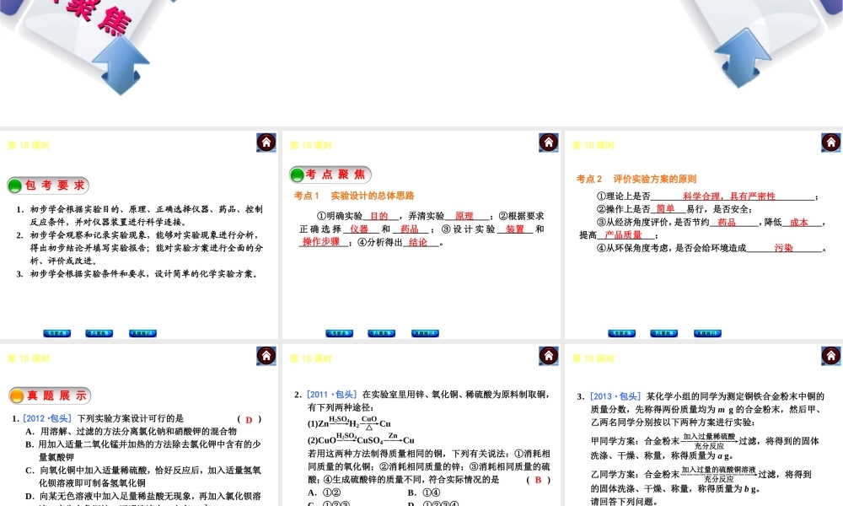Click reaction route (2) CuO→CuSO₄→Cu
843x506 pixels.
tap(361, 439)
